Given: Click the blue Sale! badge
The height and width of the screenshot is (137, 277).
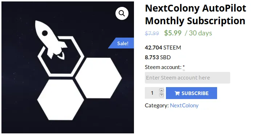Looking at the screenshot, I should 121,43.
